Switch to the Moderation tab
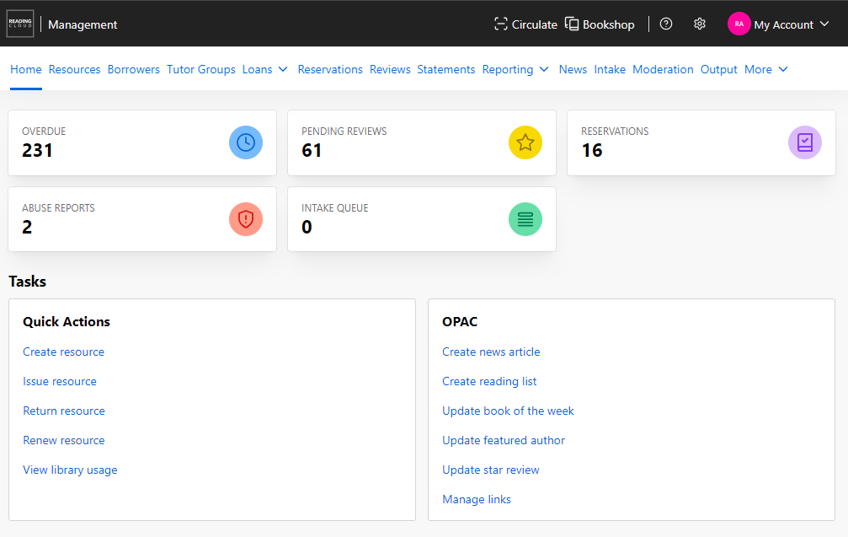 [x=663, y=69]
